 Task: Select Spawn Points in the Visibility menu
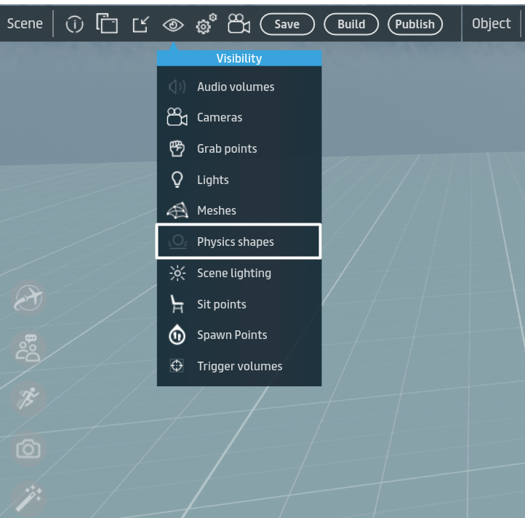[232, 335]
